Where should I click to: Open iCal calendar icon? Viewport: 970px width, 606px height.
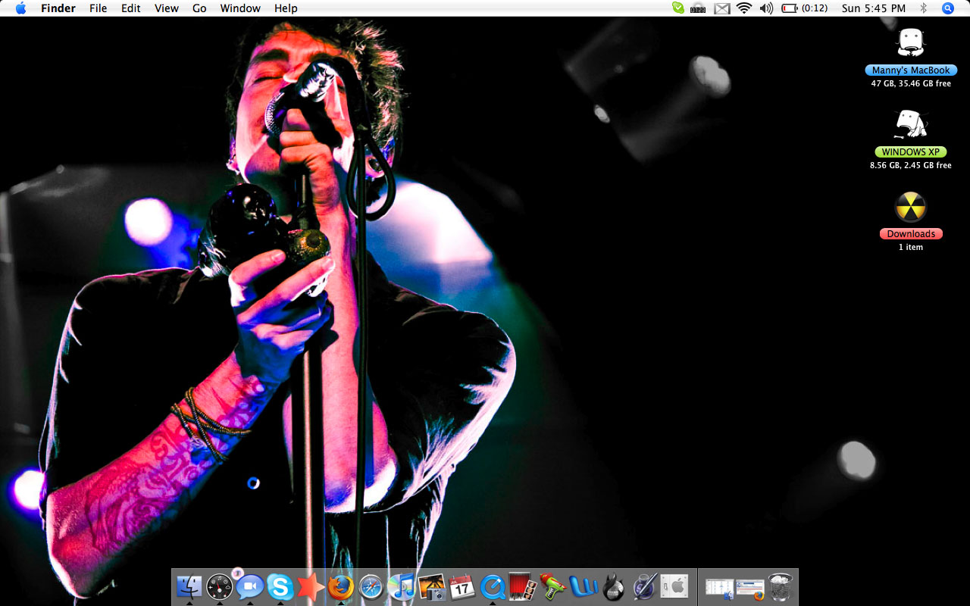[x=462, y=586]
